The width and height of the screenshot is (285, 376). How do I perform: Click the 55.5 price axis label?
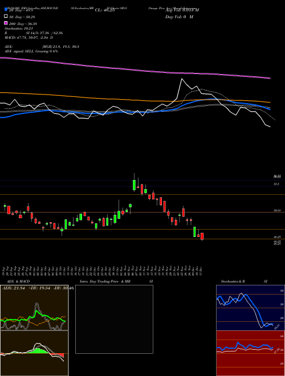[x=276, y=184]
